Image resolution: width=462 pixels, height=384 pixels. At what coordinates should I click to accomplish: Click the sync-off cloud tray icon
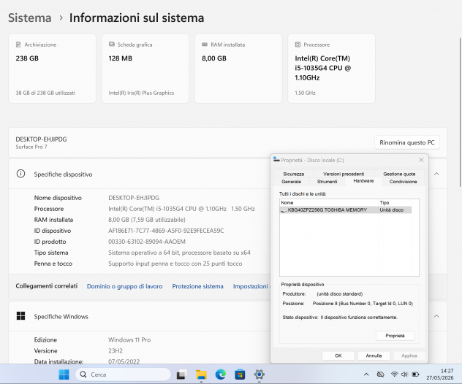tap(380, 375)
